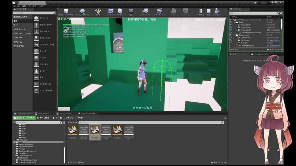
Task: Open the Marketplace toolbar icon
Action: click(120, 11)
